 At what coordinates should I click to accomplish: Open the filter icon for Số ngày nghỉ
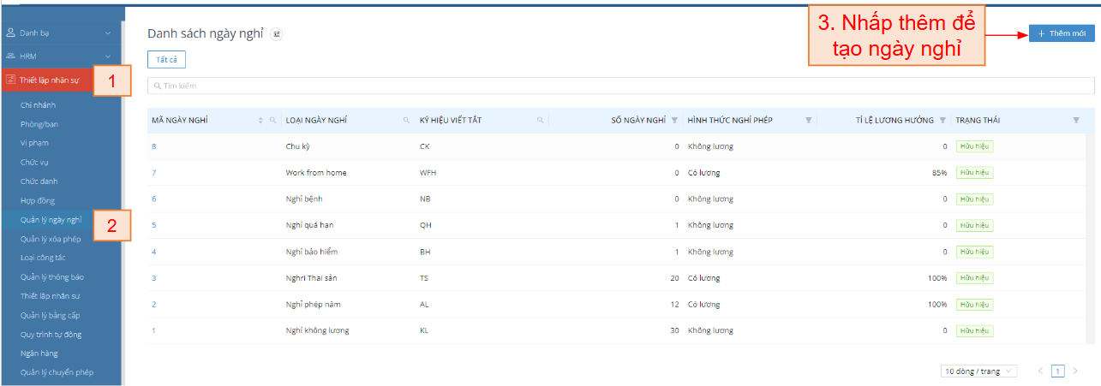coord(674,121)
